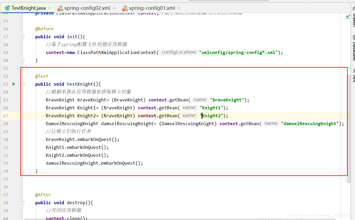Image resolution: width=355 pixels, height=220 pixels.
Task: Click braveKnight.embarkOnQuest() call
Action: click(x=82, y=139)
